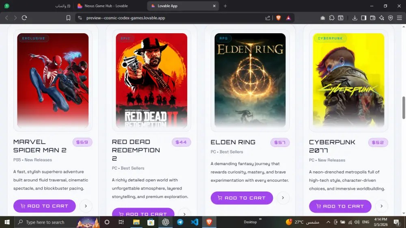Open volume control in system tray
Image resolution: width=406 pixels, height=228 pixels.
357,222
